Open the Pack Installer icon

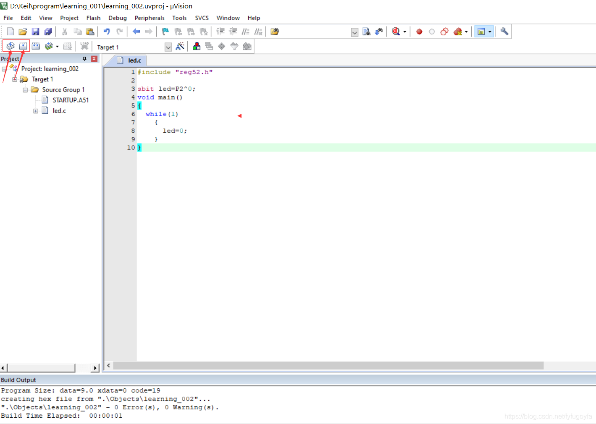pyautogui.click(x=247, y=46)
